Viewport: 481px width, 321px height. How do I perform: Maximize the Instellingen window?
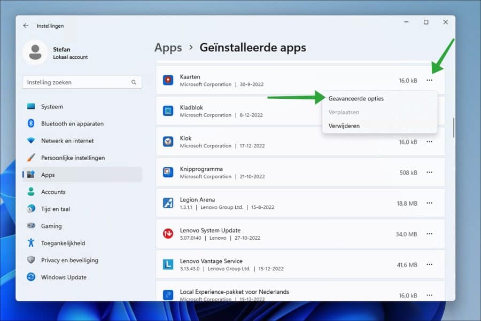pyautogui.click(x=426, y=22)
